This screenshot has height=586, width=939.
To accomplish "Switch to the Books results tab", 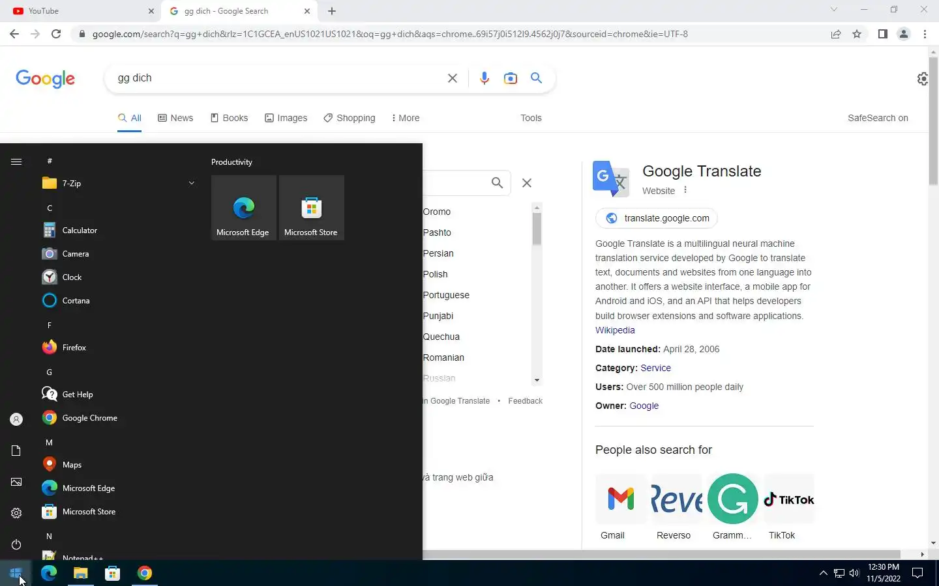I will point(229,118).
